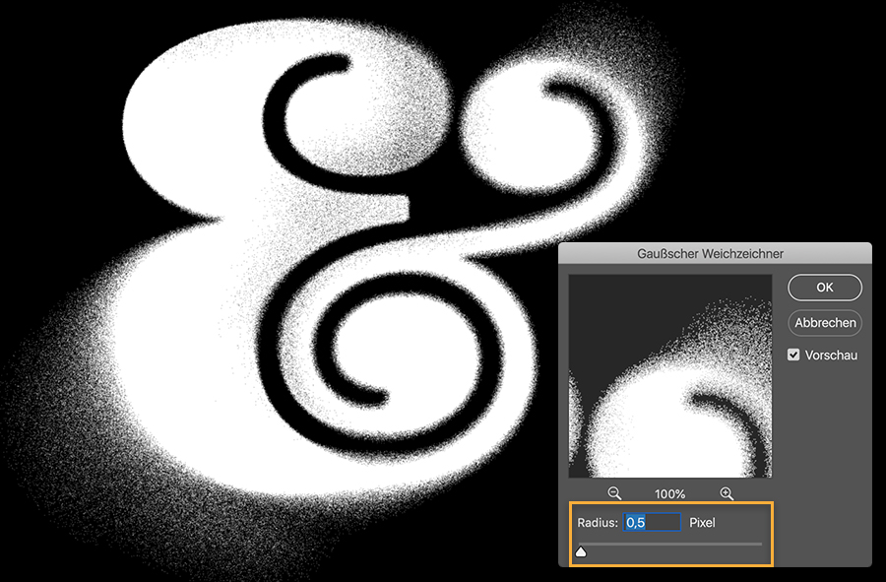
Task: Cancel the dialog with Abbrechen
Action: pos(825,323)
